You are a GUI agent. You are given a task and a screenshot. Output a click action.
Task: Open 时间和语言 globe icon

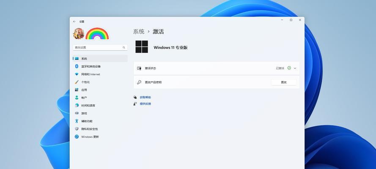click(77, 105)
